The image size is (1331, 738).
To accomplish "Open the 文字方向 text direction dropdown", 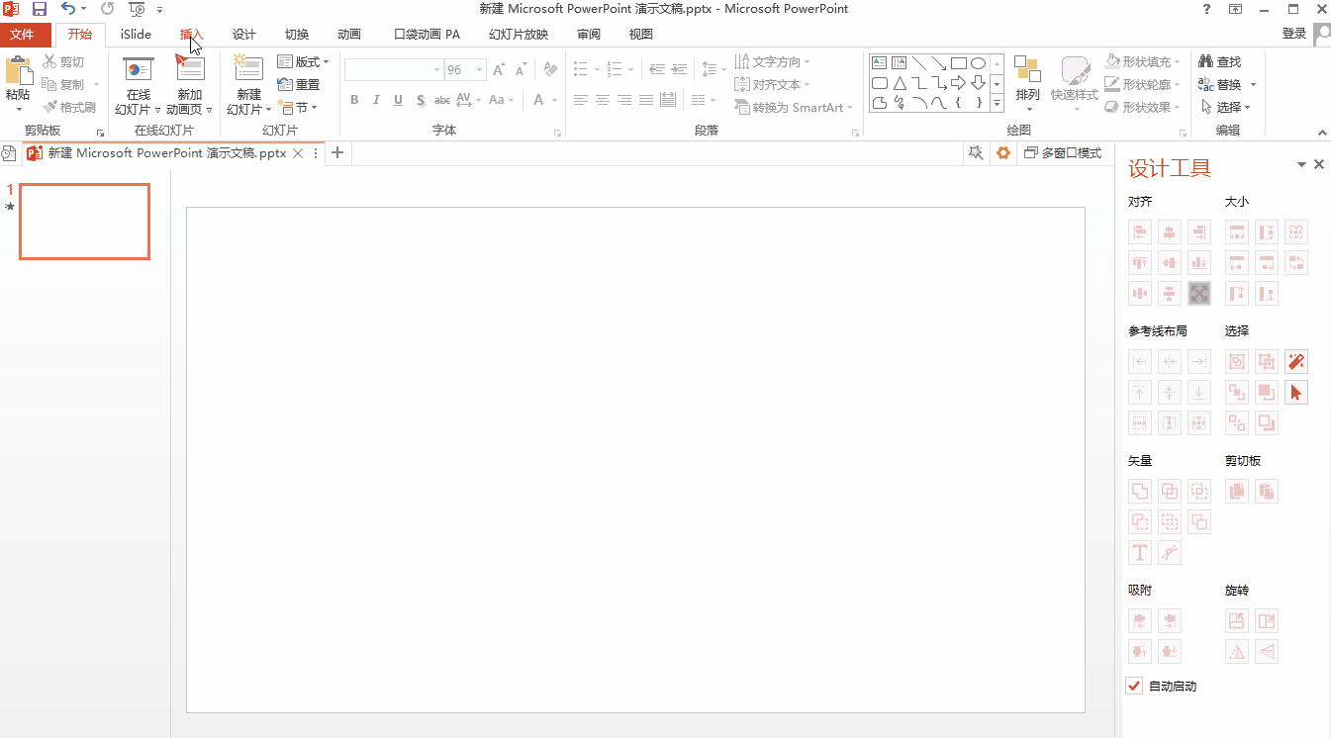I will pos(773,61).
